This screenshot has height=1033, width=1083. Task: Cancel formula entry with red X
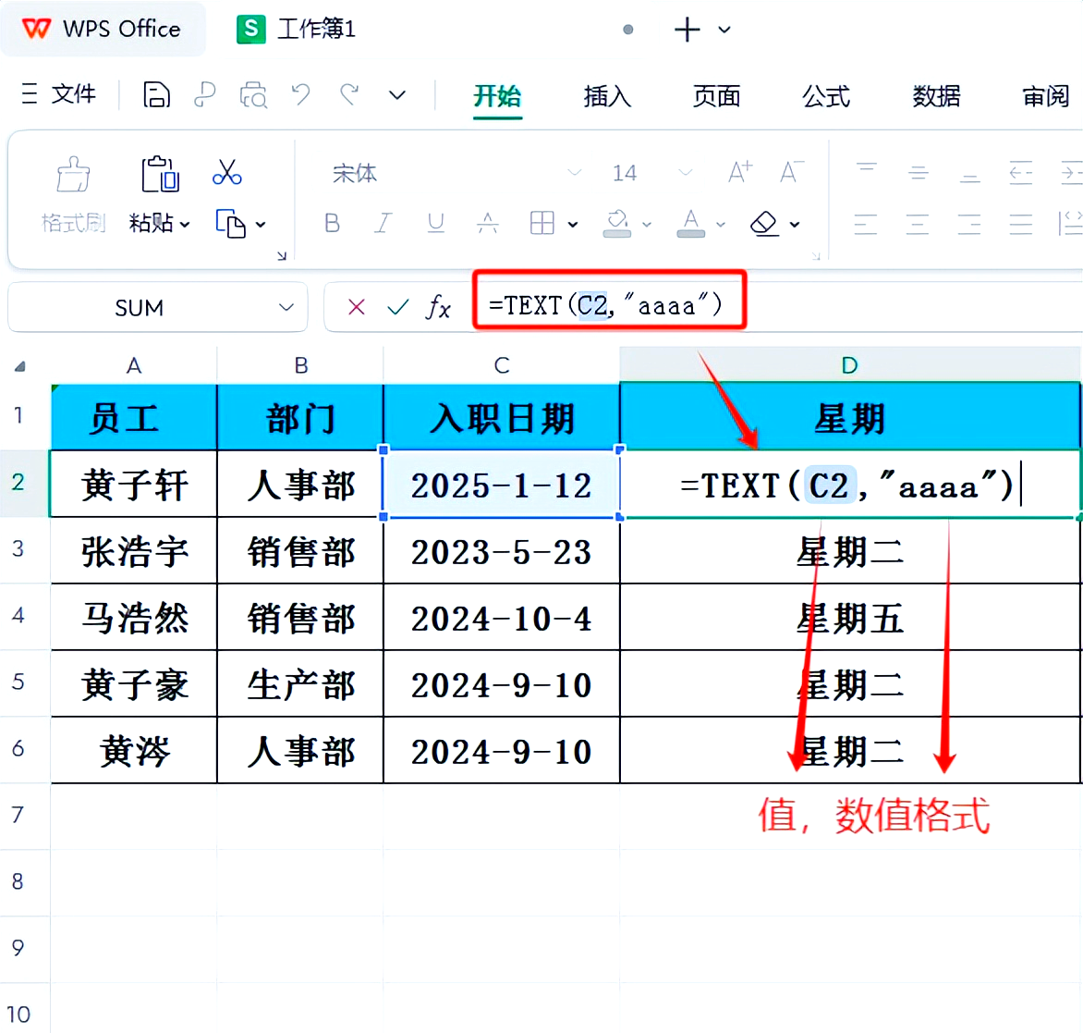pyautogui.click(x=357, y=307)
